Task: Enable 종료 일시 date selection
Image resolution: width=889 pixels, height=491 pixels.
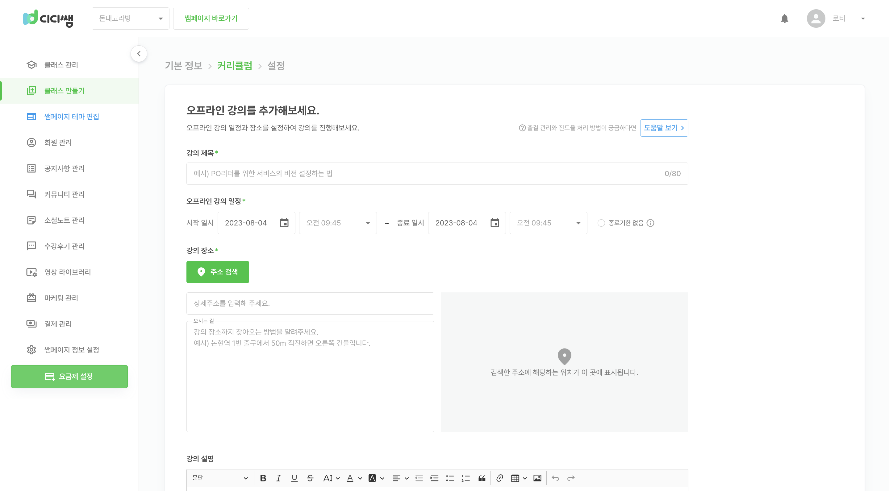Action: pos(495,223)
